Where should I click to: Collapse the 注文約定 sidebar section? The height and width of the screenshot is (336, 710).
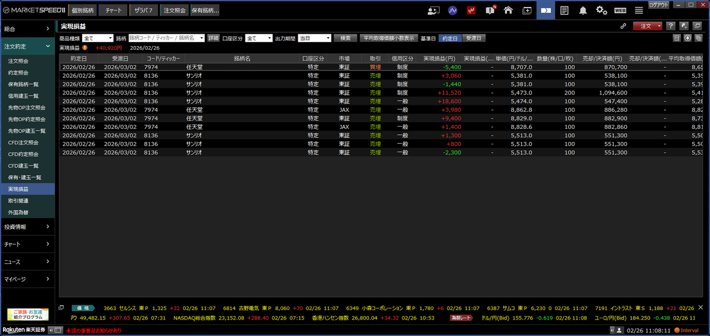tap(27, 46)
